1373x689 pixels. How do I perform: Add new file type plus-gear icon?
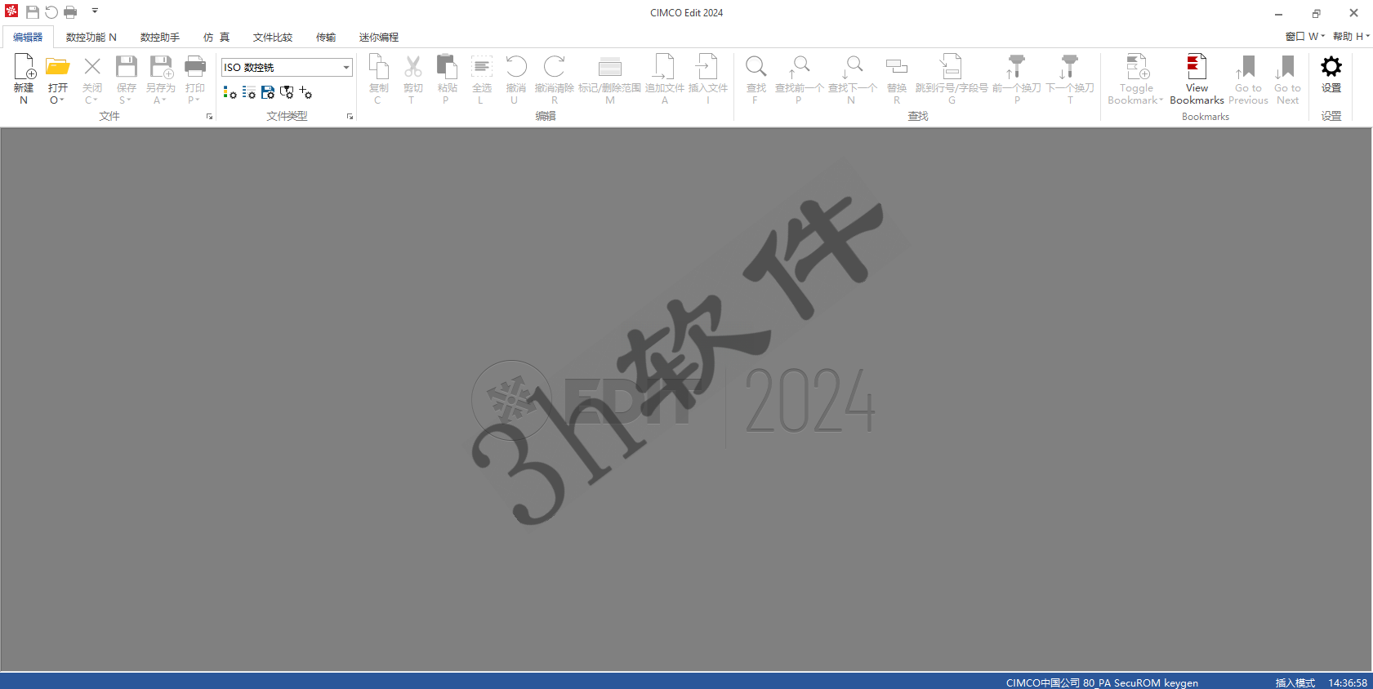305,93
